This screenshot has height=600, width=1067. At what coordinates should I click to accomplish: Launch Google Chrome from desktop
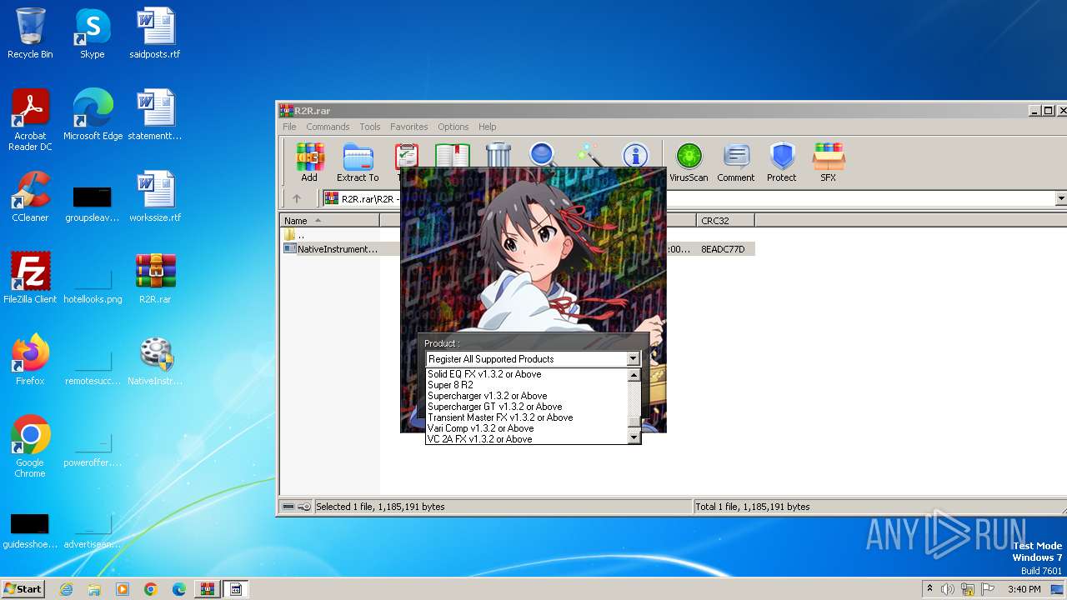click(x=30, y=446)
